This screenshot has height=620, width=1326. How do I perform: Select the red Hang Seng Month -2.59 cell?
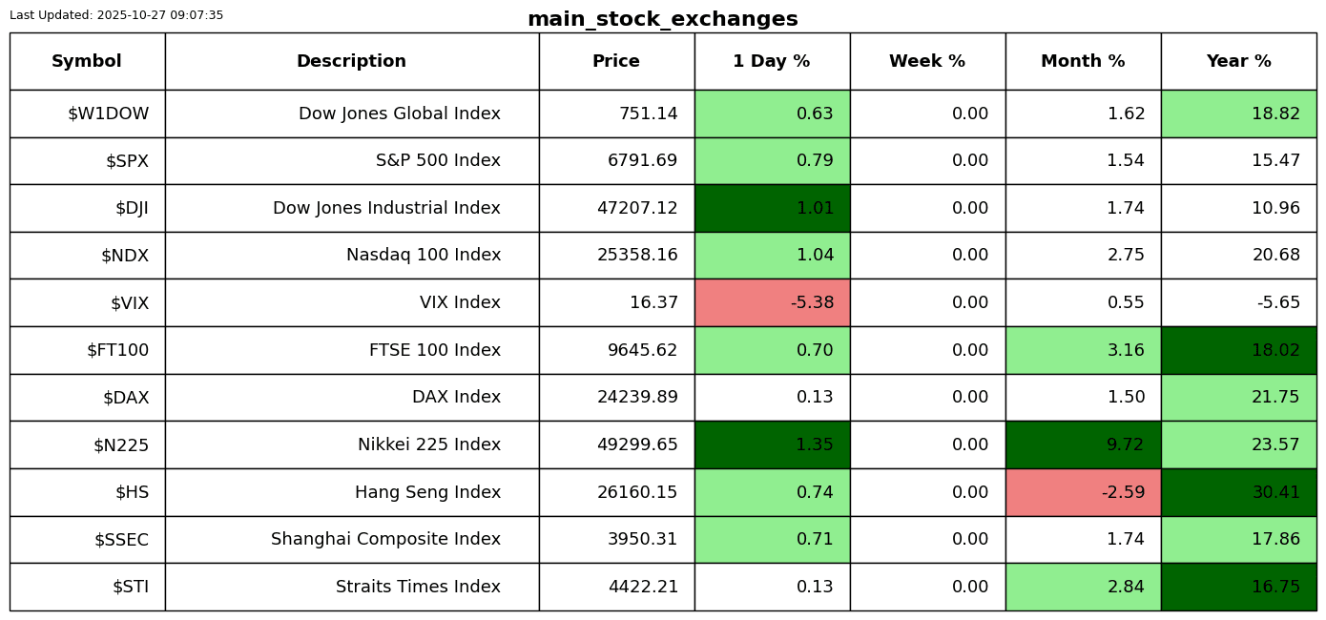point(1083,492)
